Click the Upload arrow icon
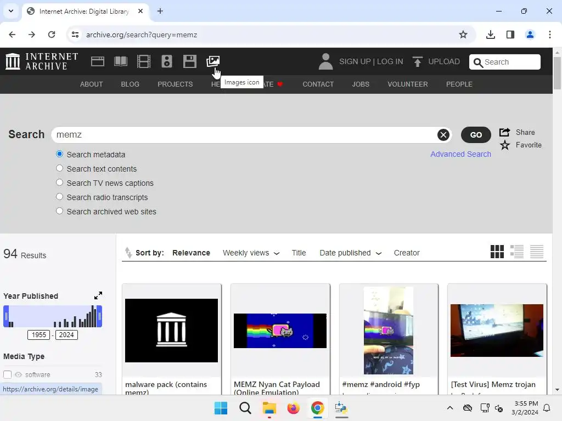The height and width of the screenshot is (421, 562). 417,61
